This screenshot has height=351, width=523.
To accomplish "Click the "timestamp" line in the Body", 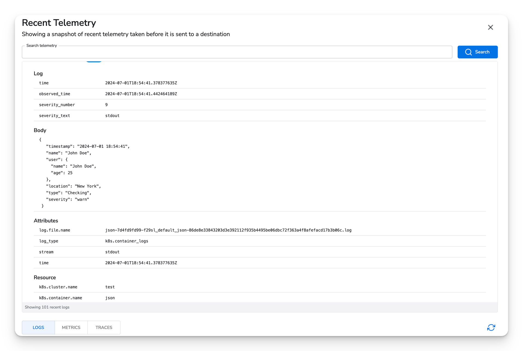I will click(88, 146).
